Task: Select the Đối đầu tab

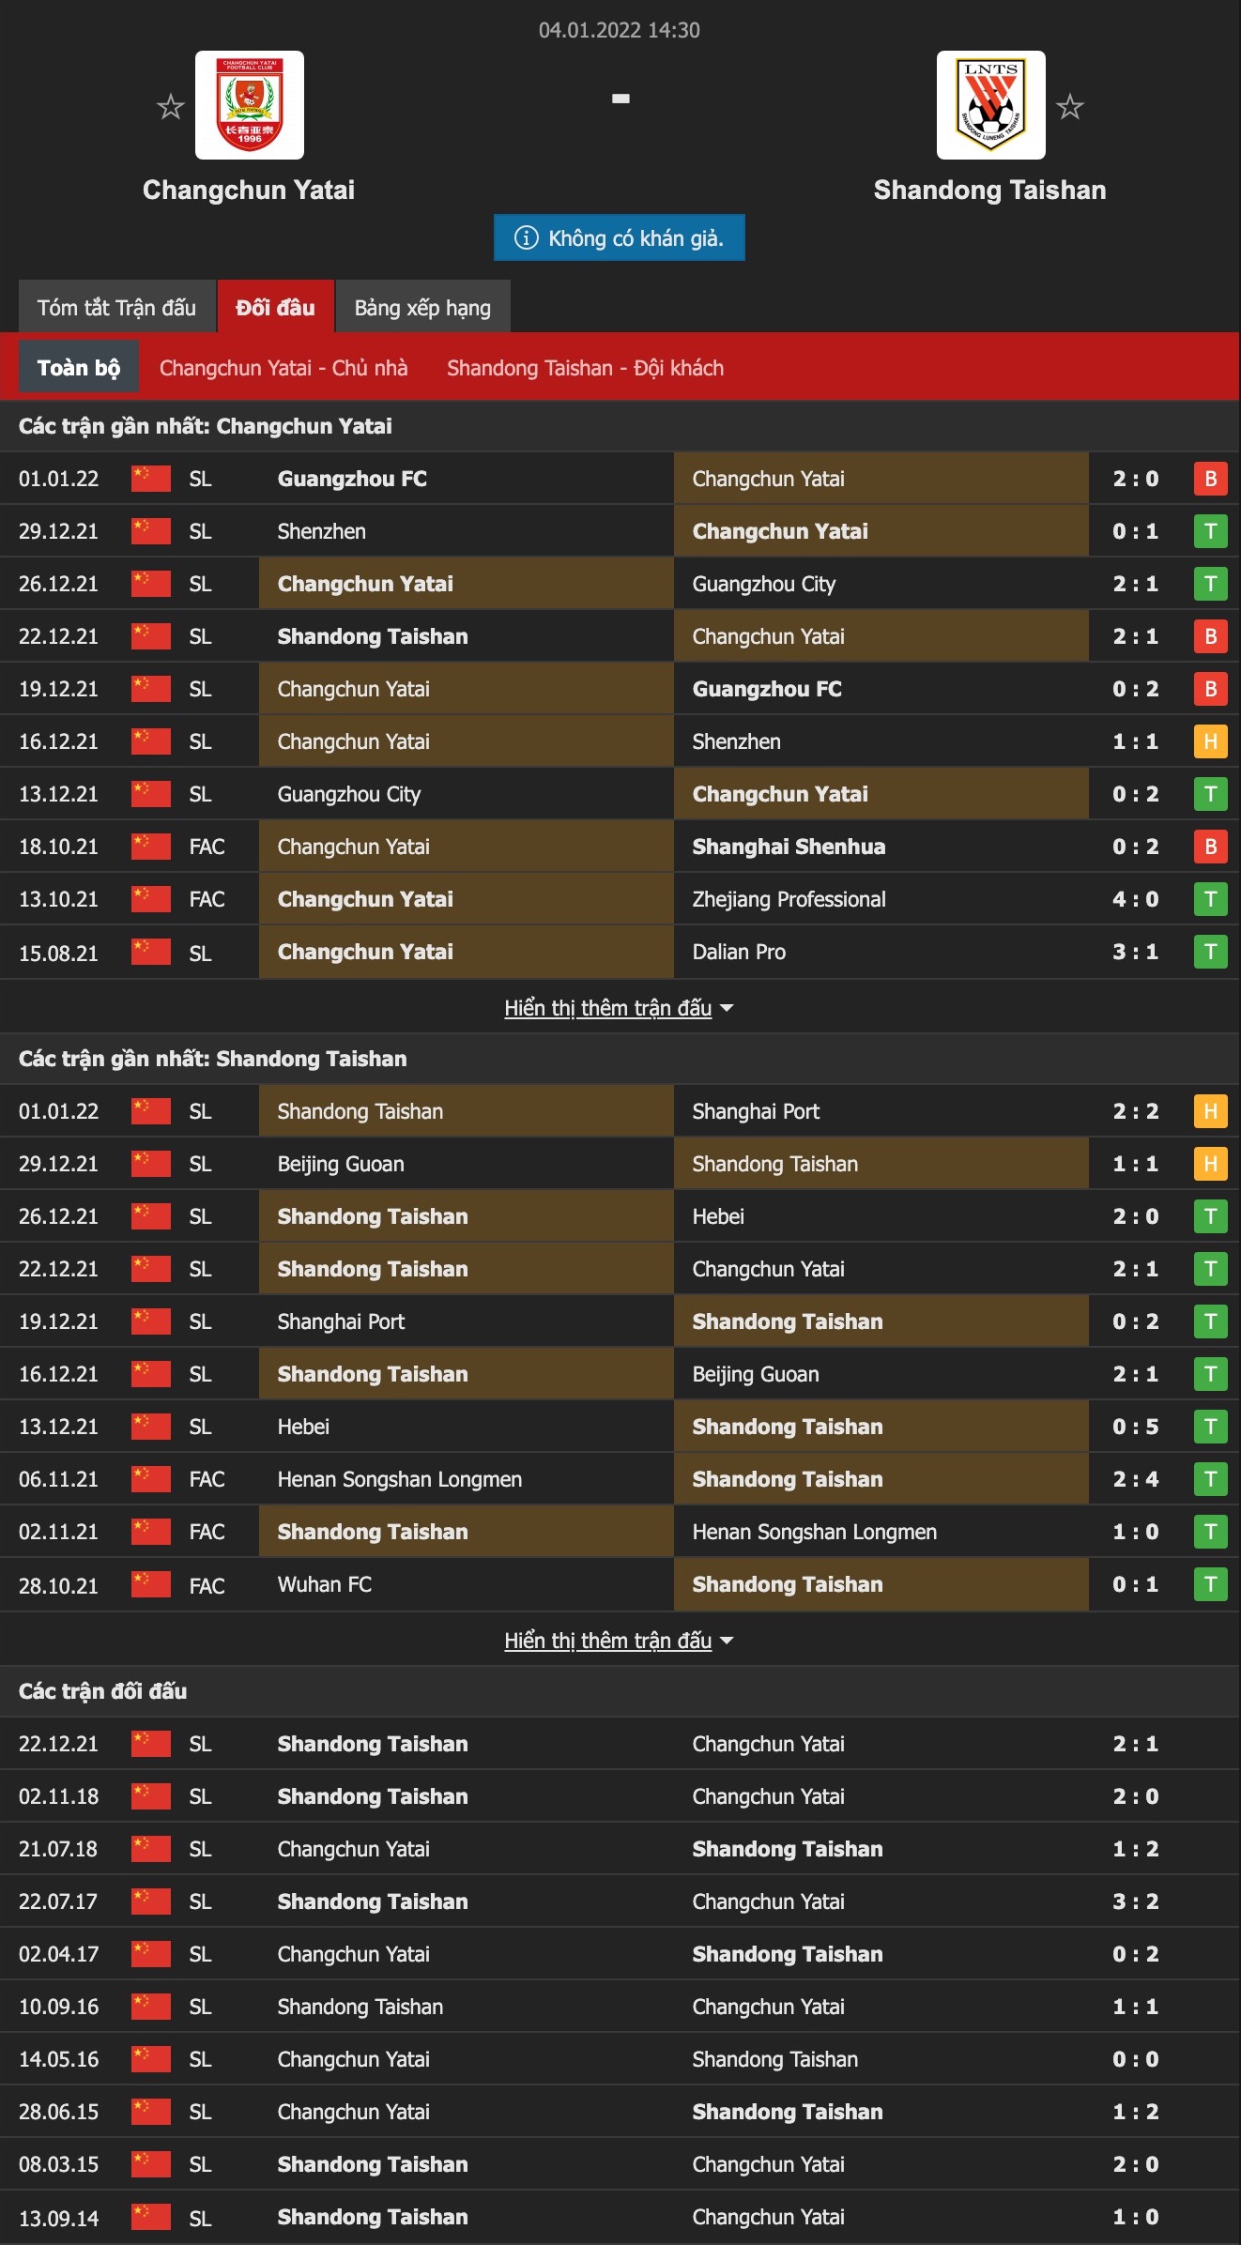Action: 275,307
